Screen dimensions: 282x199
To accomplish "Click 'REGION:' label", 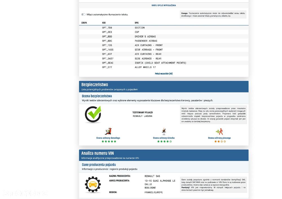I will pos(113,192).
